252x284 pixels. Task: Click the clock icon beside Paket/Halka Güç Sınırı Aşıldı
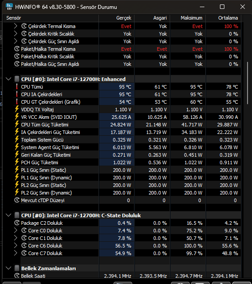pos(17,64)
